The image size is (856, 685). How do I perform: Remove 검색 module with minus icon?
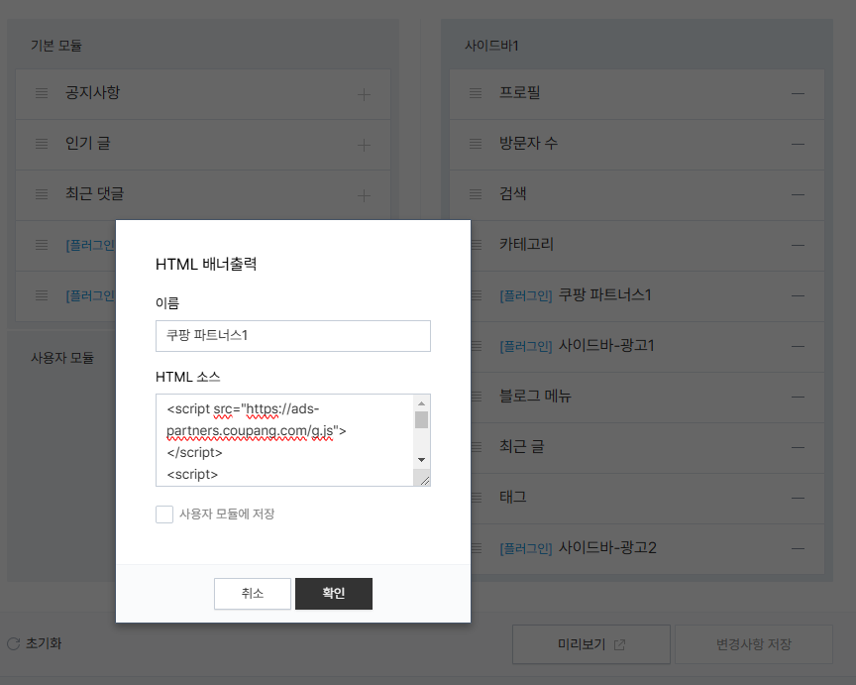click(x=798, y=194)
